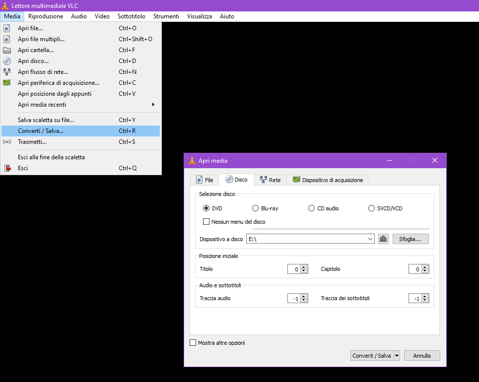Screen dimensions: 479x382
Task: Open the Converti / Salva button arrow
Action: [397, 356]
